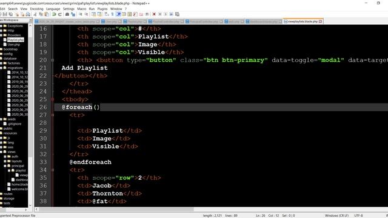388x218 pixels.
Task: Open the Language menu
Action: pos(53,8)
